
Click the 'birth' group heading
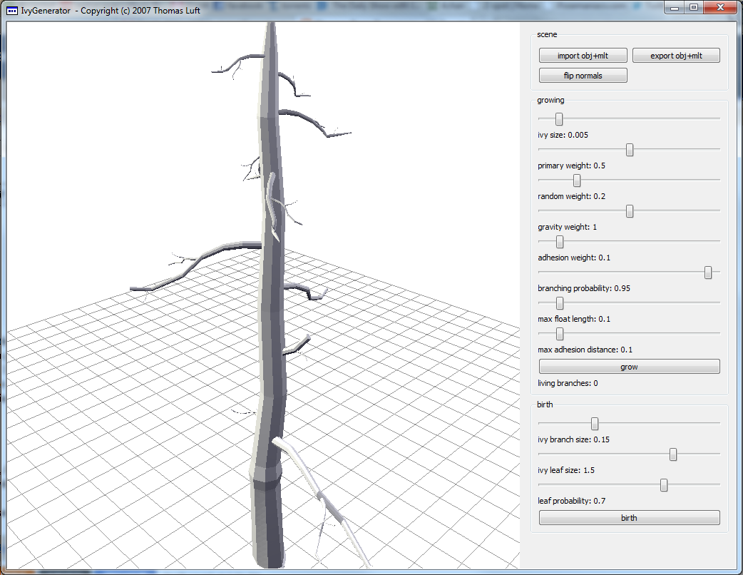click(545, 404)
